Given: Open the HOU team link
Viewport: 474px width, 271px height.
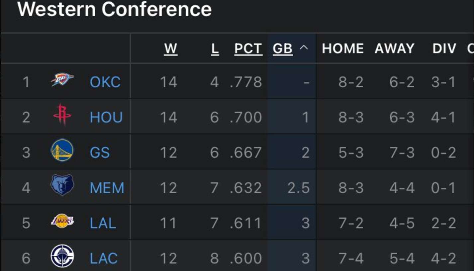Looking at the screenshot, I should pos(106,117).
